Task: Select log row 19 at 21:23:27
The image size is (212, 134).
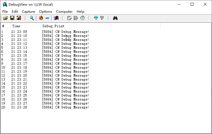Action: (45, 103)
